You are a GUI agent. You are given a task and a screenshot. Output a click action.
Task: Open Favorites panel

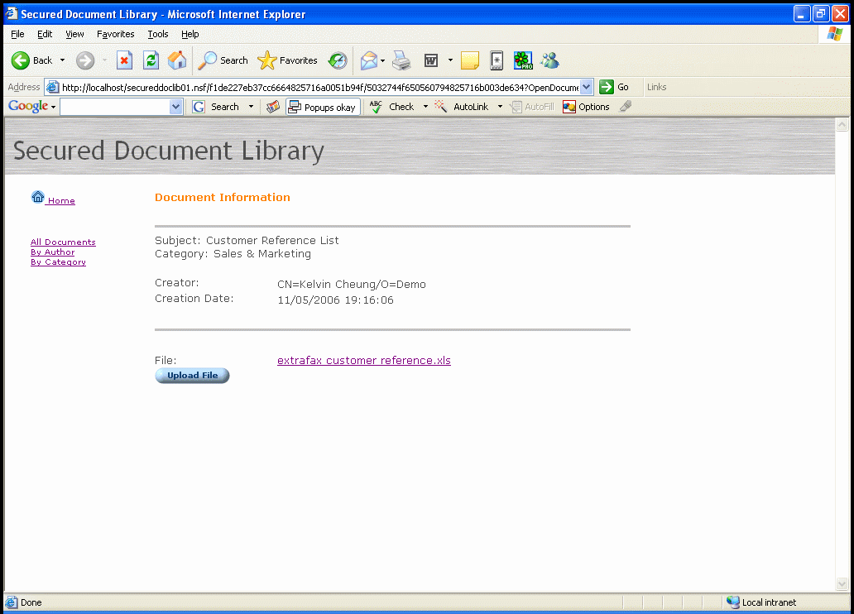click(x=286, y=60)
